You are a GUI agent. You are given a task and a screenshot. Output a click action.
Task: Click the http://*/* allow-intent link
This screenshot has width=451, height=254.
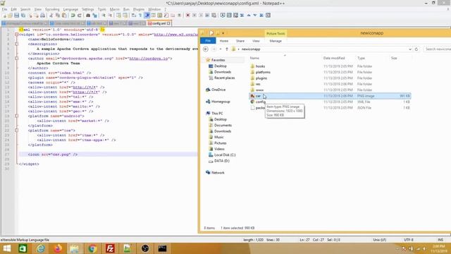pos(85,87)
